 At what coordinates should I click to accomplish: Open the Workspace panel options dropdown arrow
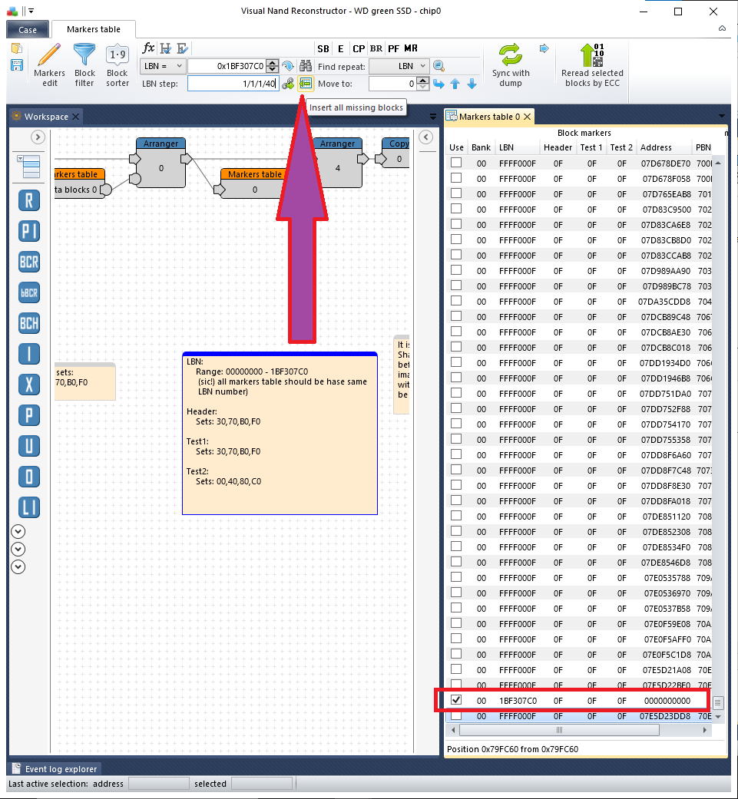(x=433, y=117)
